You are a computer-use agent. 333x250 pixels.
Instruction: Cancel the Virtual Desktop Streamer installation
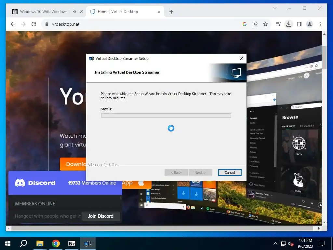[x=230, y=173]
